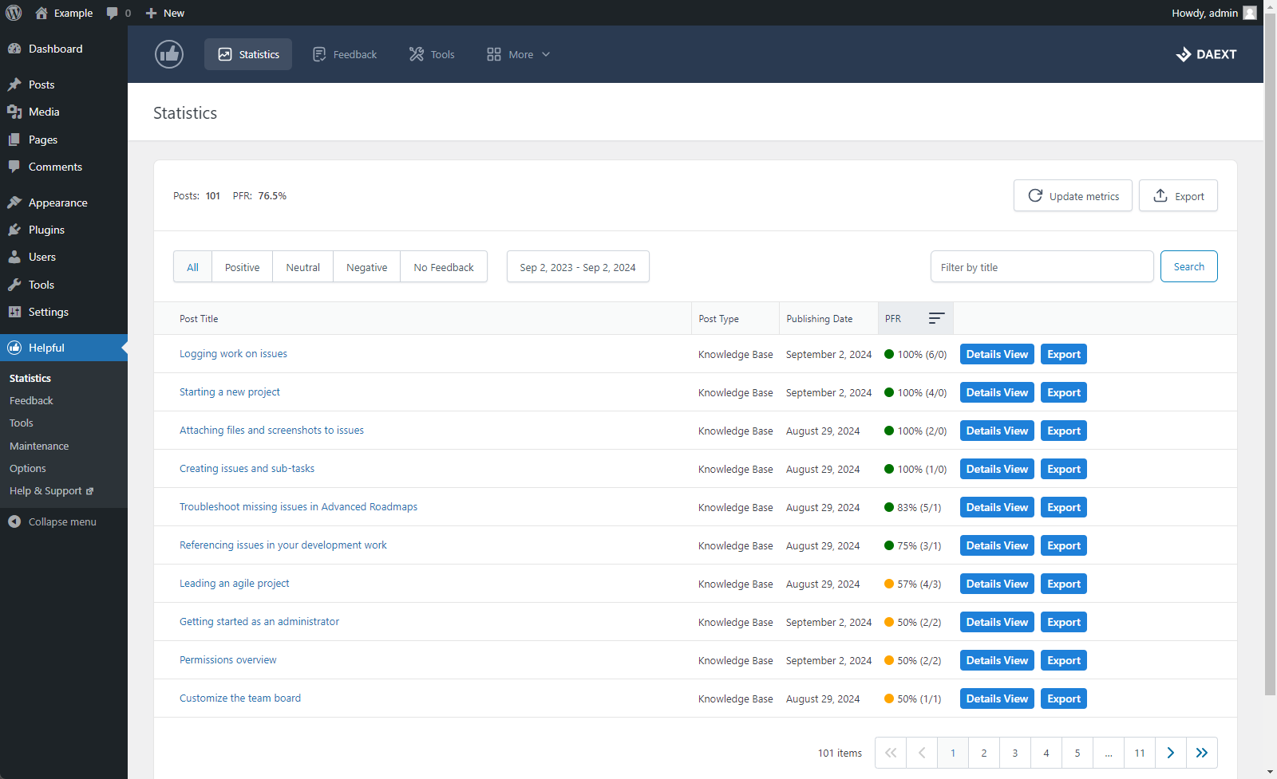Screen dimensions: 1277x779
Task: Select the Positive filter tab
Action: point(243,267)
